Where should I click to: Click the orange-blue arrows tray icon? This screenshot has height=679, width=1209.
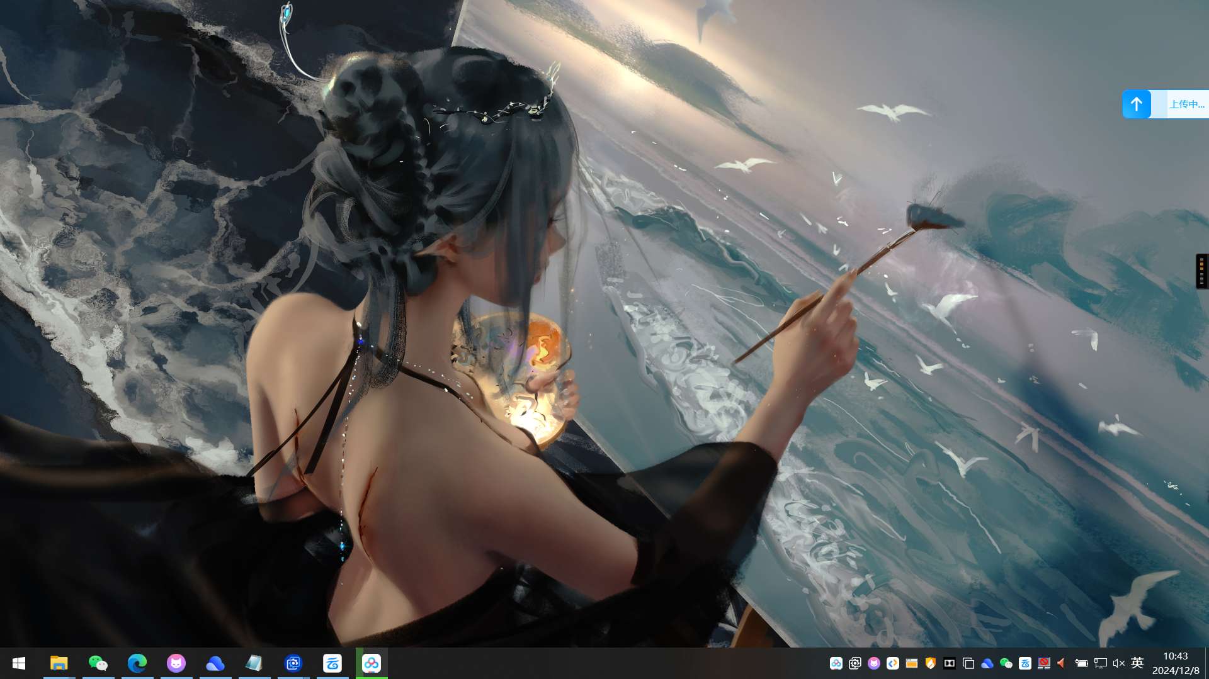893,663
